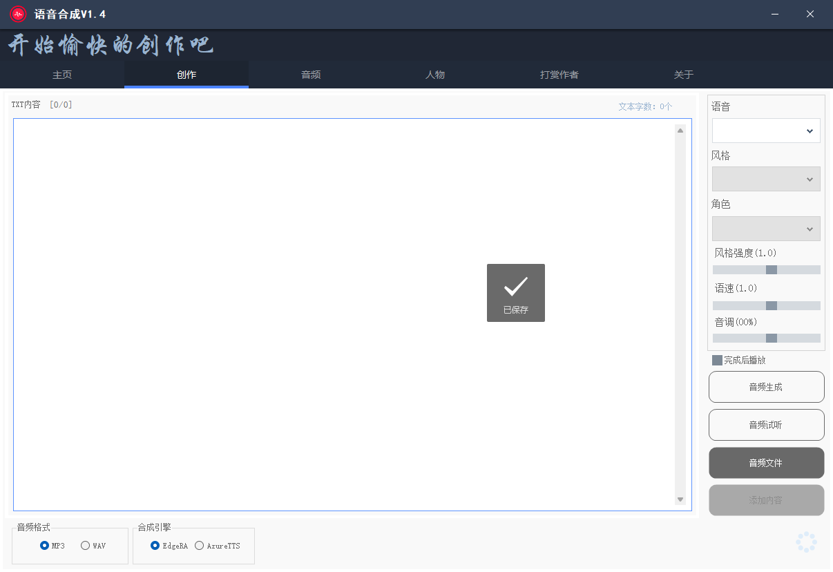
Task: Minimize the 语音合成 window
Action: coord(776,14)
